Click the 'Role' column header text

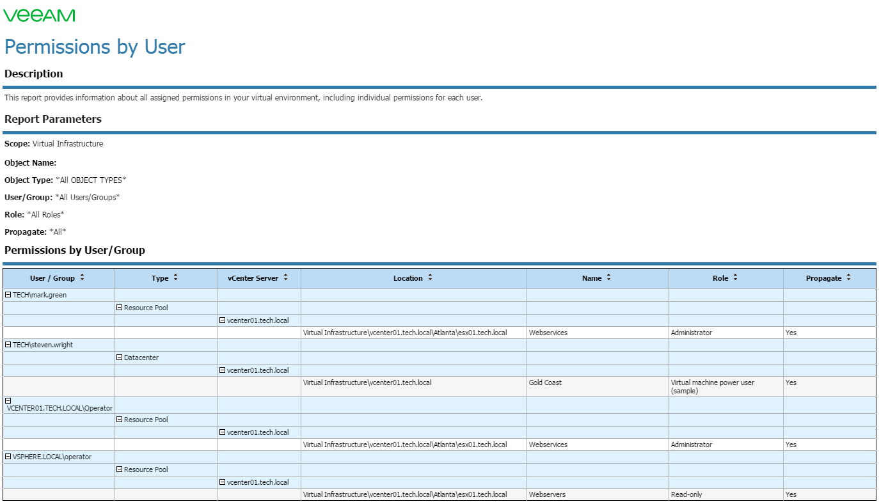point(720,278)
